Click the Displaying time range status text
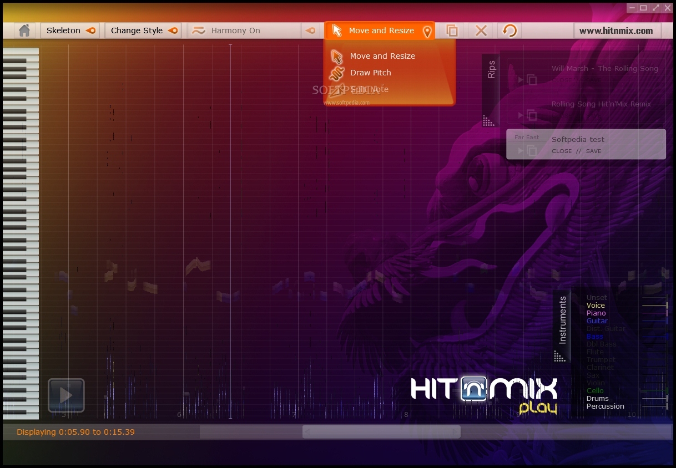Screen dimensions: 676x468 point(75,432)
